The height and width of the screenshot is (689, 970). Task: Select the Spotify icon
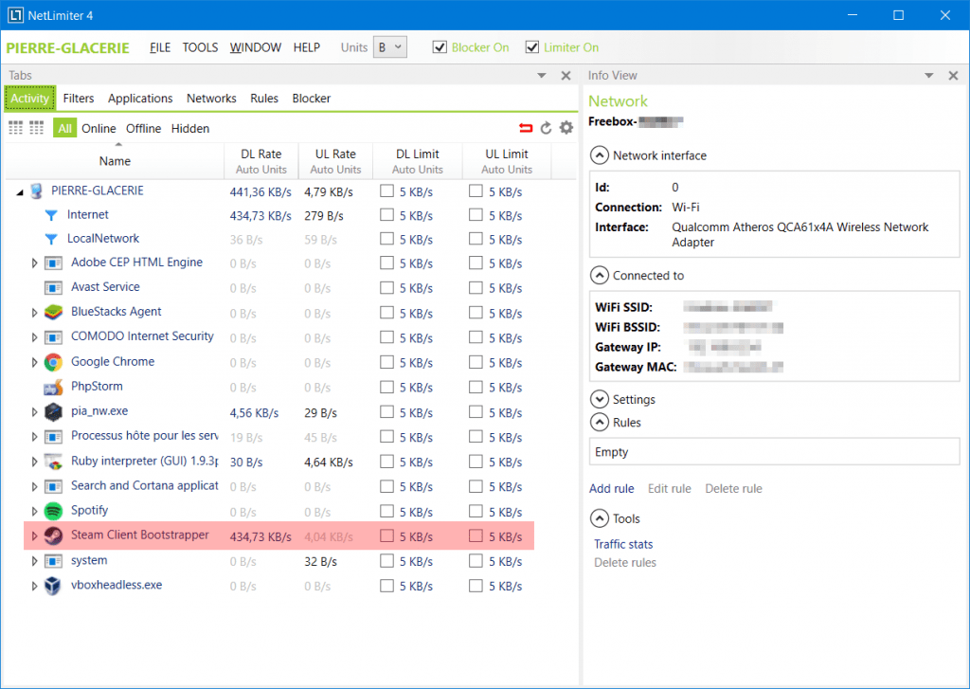coord(53,511)
